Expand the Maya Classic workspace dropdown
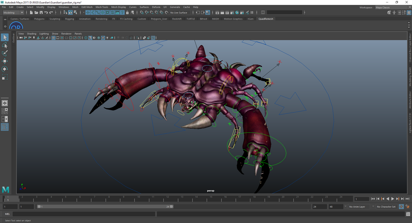 392,7
